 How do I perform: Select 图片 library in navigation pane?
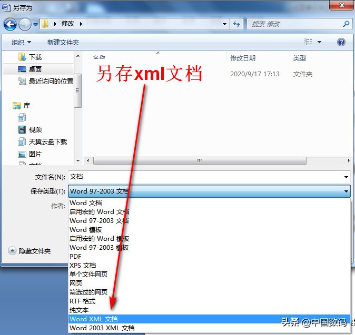30,154
